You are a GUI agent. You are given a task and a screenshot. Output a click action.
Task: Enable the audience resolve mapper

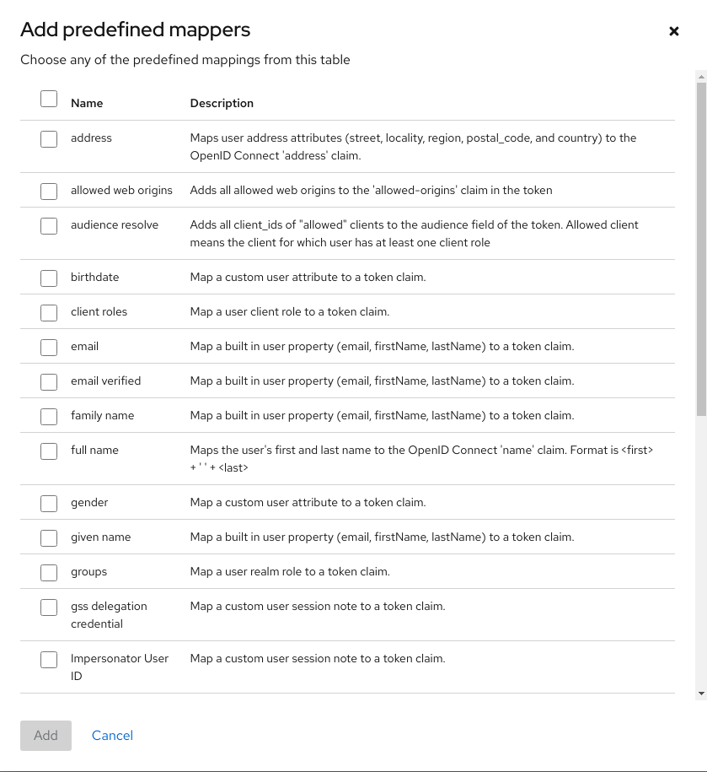tap(48, 225)
